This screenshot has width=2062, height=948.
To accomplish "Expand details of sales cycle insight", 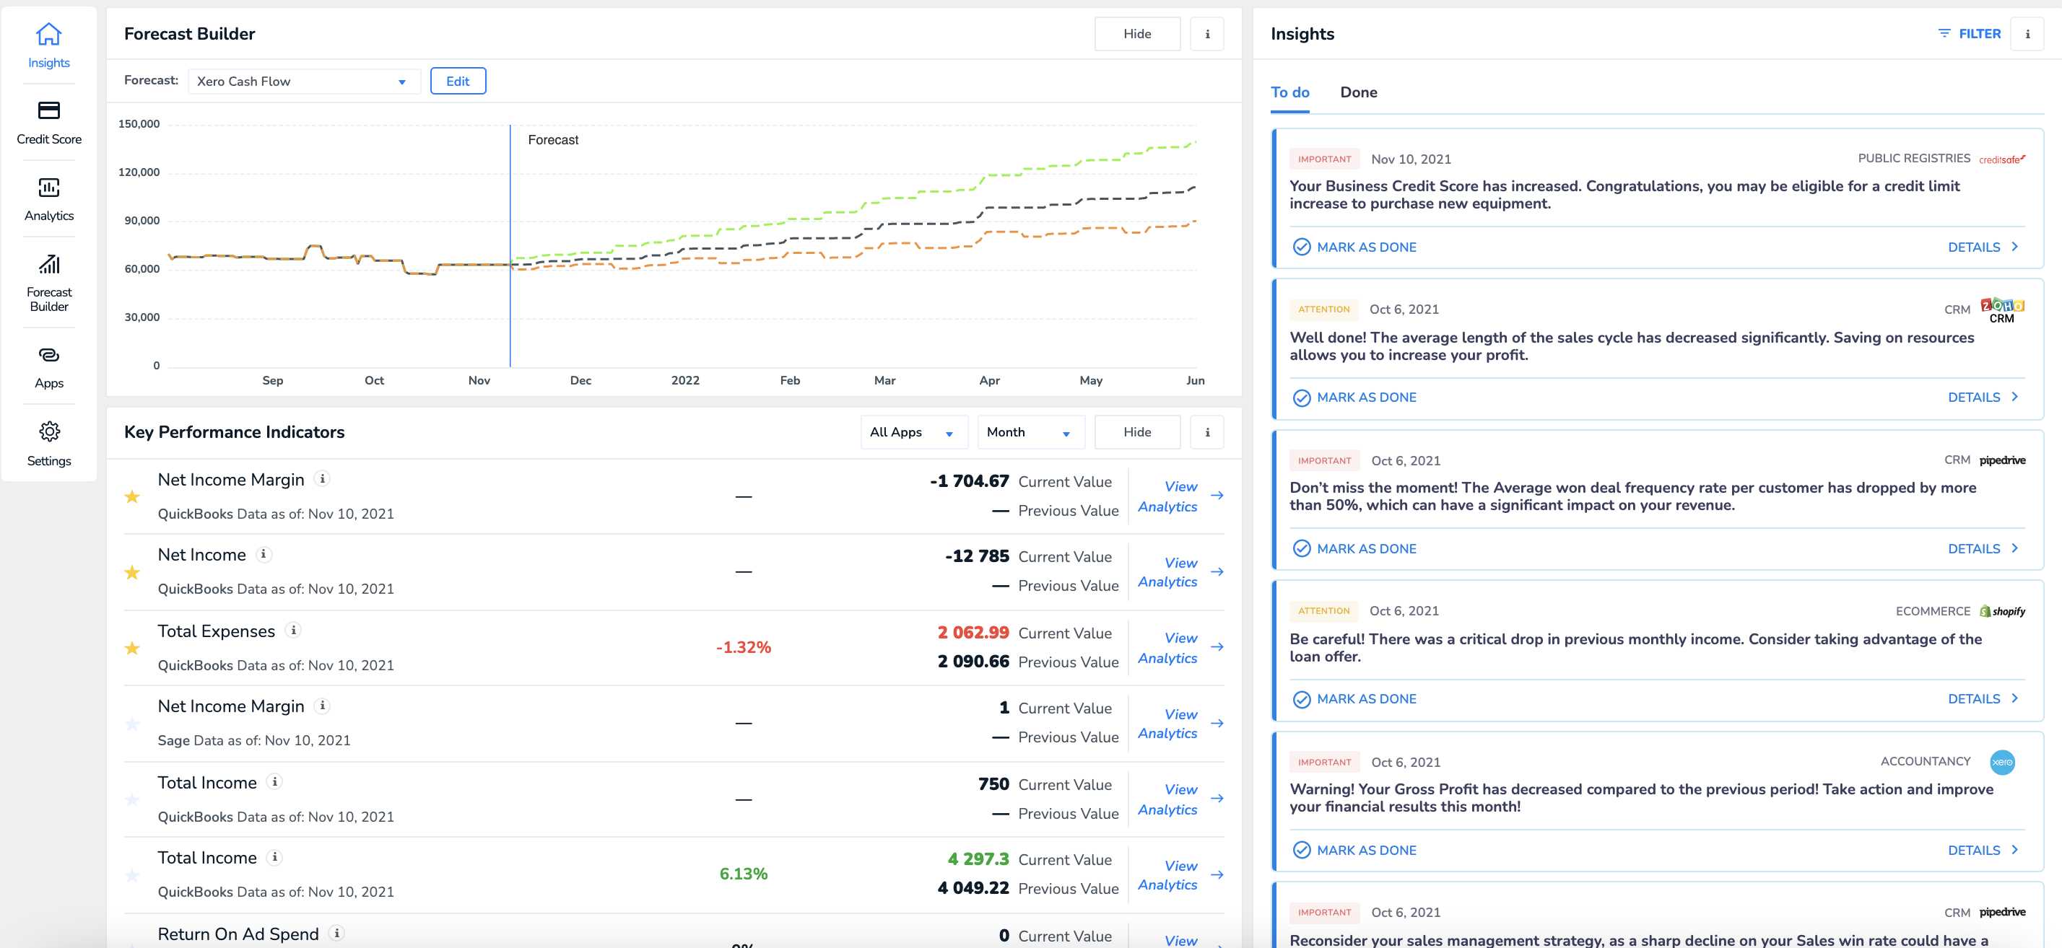I will point(1982,397).
